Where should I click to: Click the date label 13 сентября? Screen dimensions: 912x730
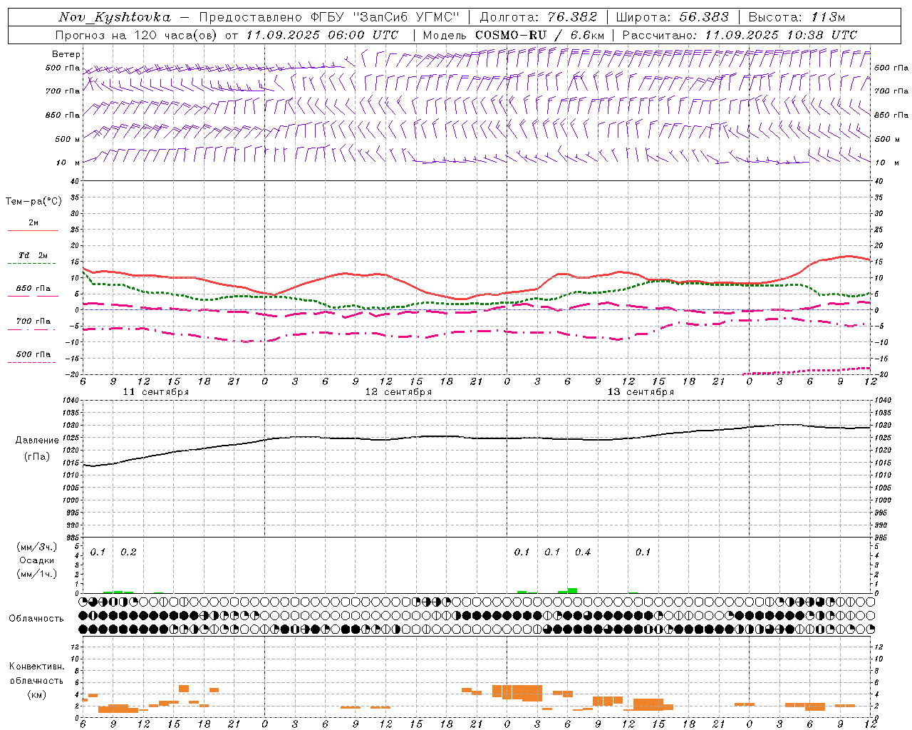pyautogui.click(x=641, y=392)
